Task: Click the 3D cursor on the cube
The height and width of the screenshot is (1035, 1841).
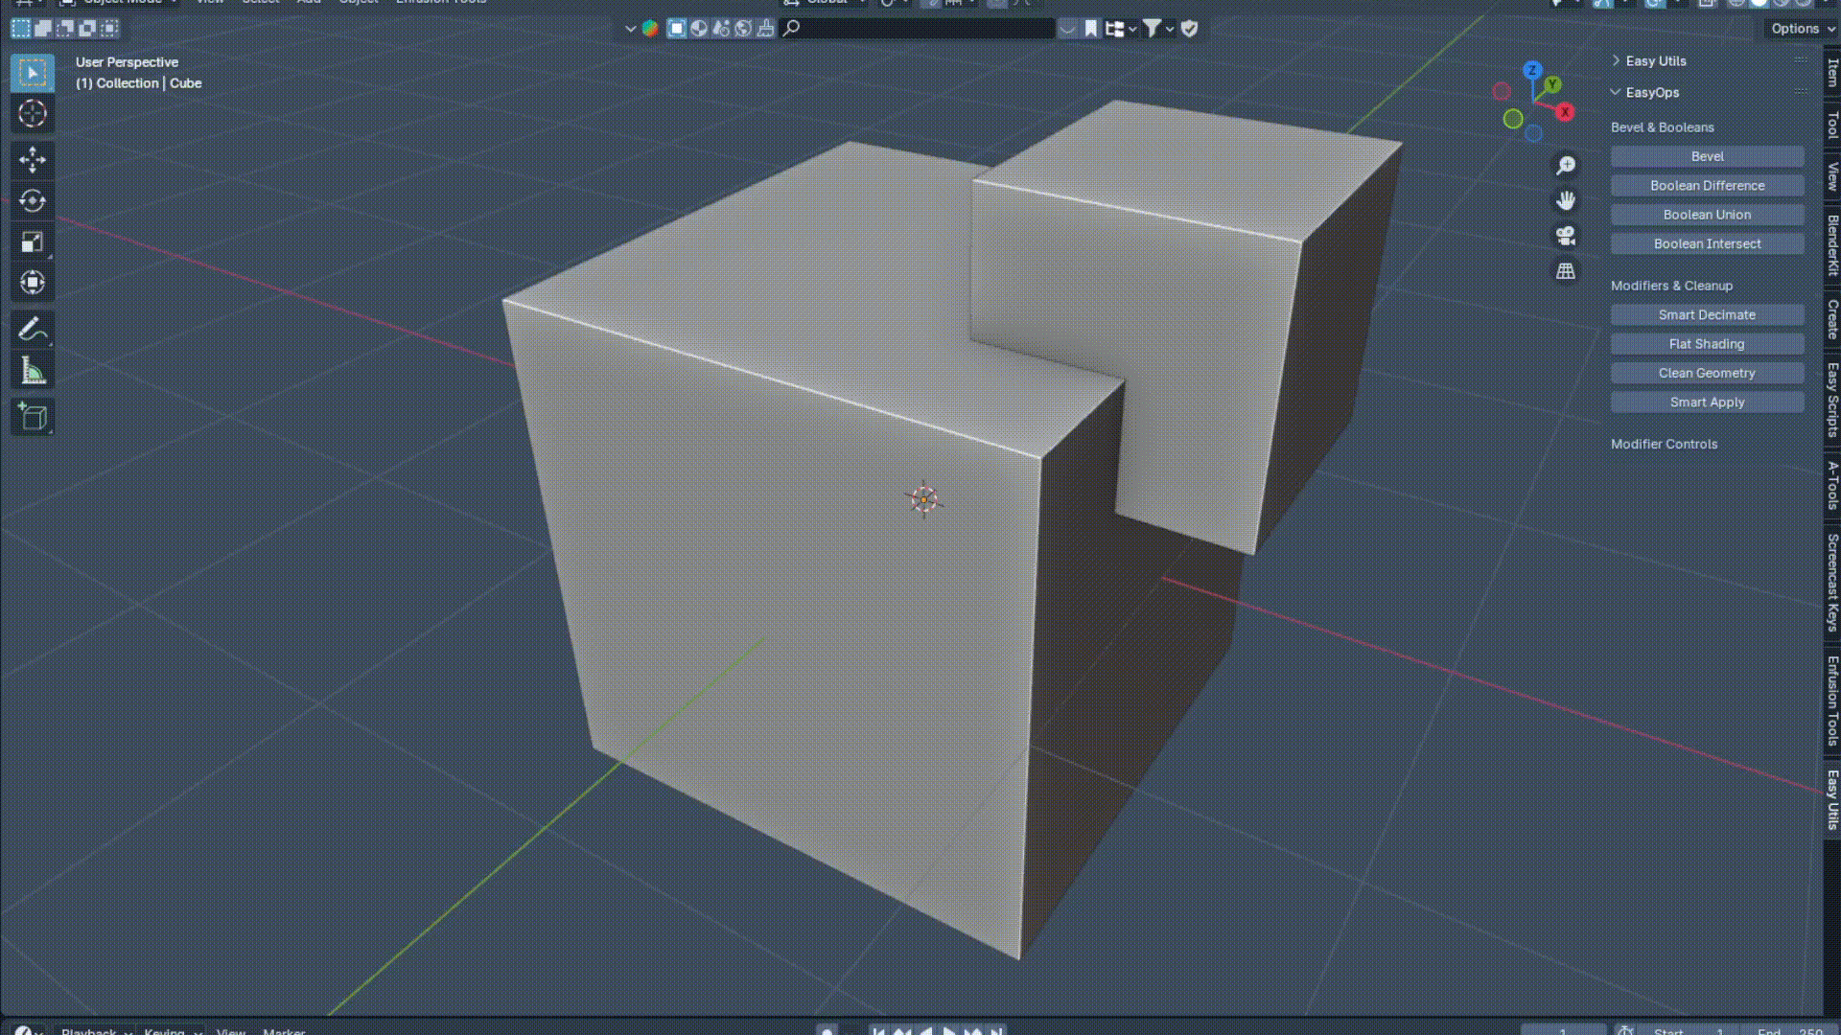Action: [x=924, y=499]
